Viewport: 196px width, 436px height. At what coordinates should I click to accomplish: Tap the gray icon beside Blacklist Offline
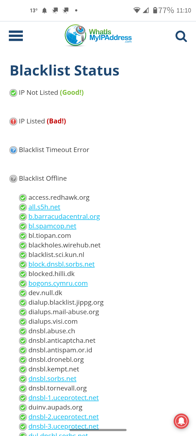(13, 179)
